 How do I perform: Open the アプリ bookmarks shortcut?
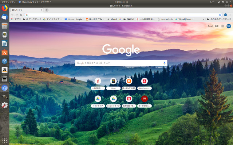click(x=16, y=19)
